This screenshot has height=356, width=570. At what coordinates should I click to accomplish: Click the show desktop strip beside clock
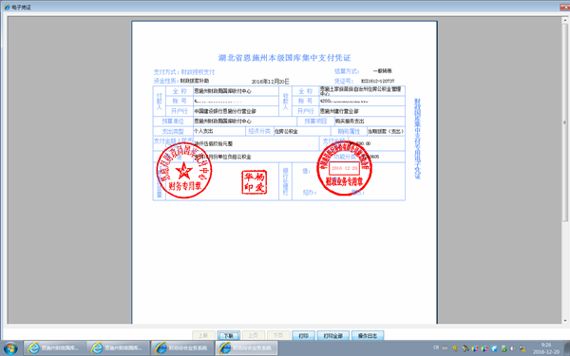567,348
